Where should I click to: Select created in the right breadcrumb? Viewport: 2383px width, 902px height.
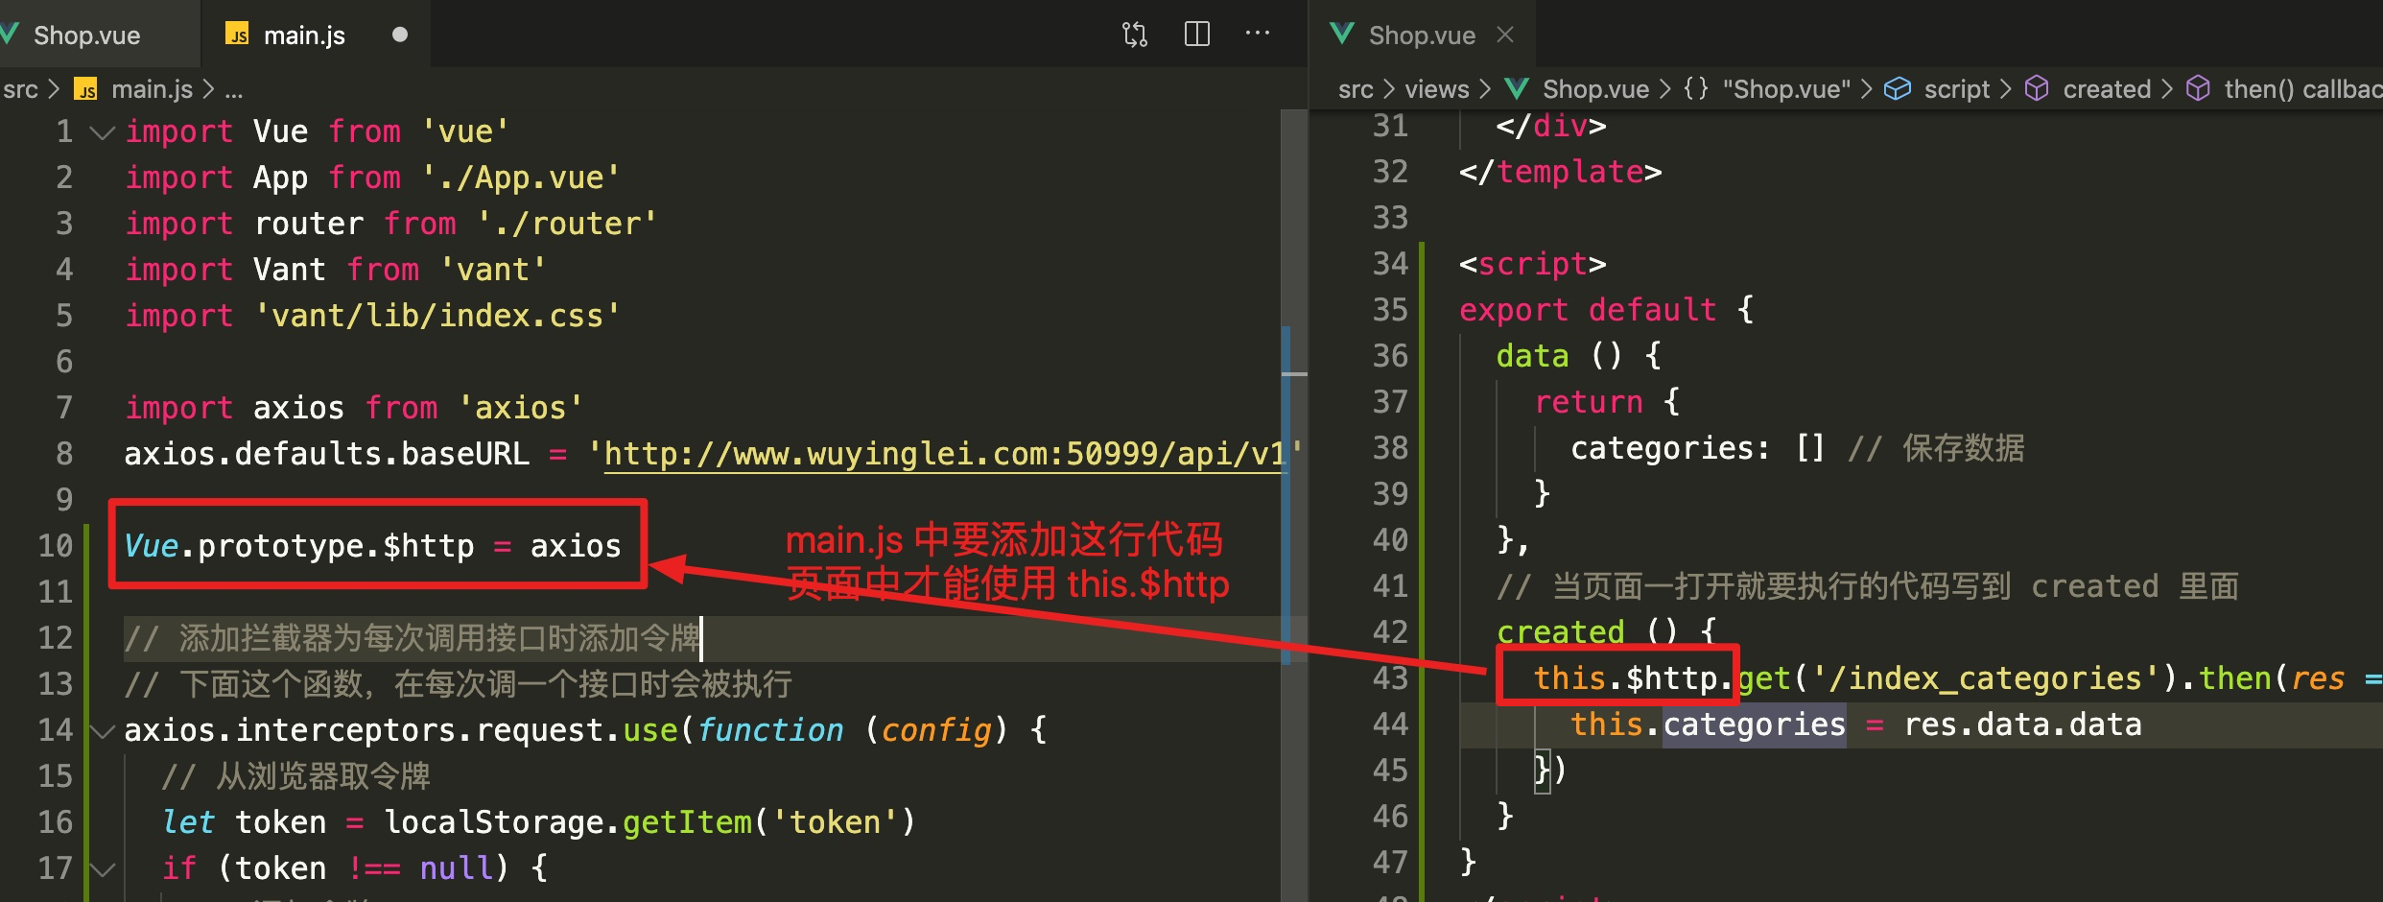tap(2107, 90)
